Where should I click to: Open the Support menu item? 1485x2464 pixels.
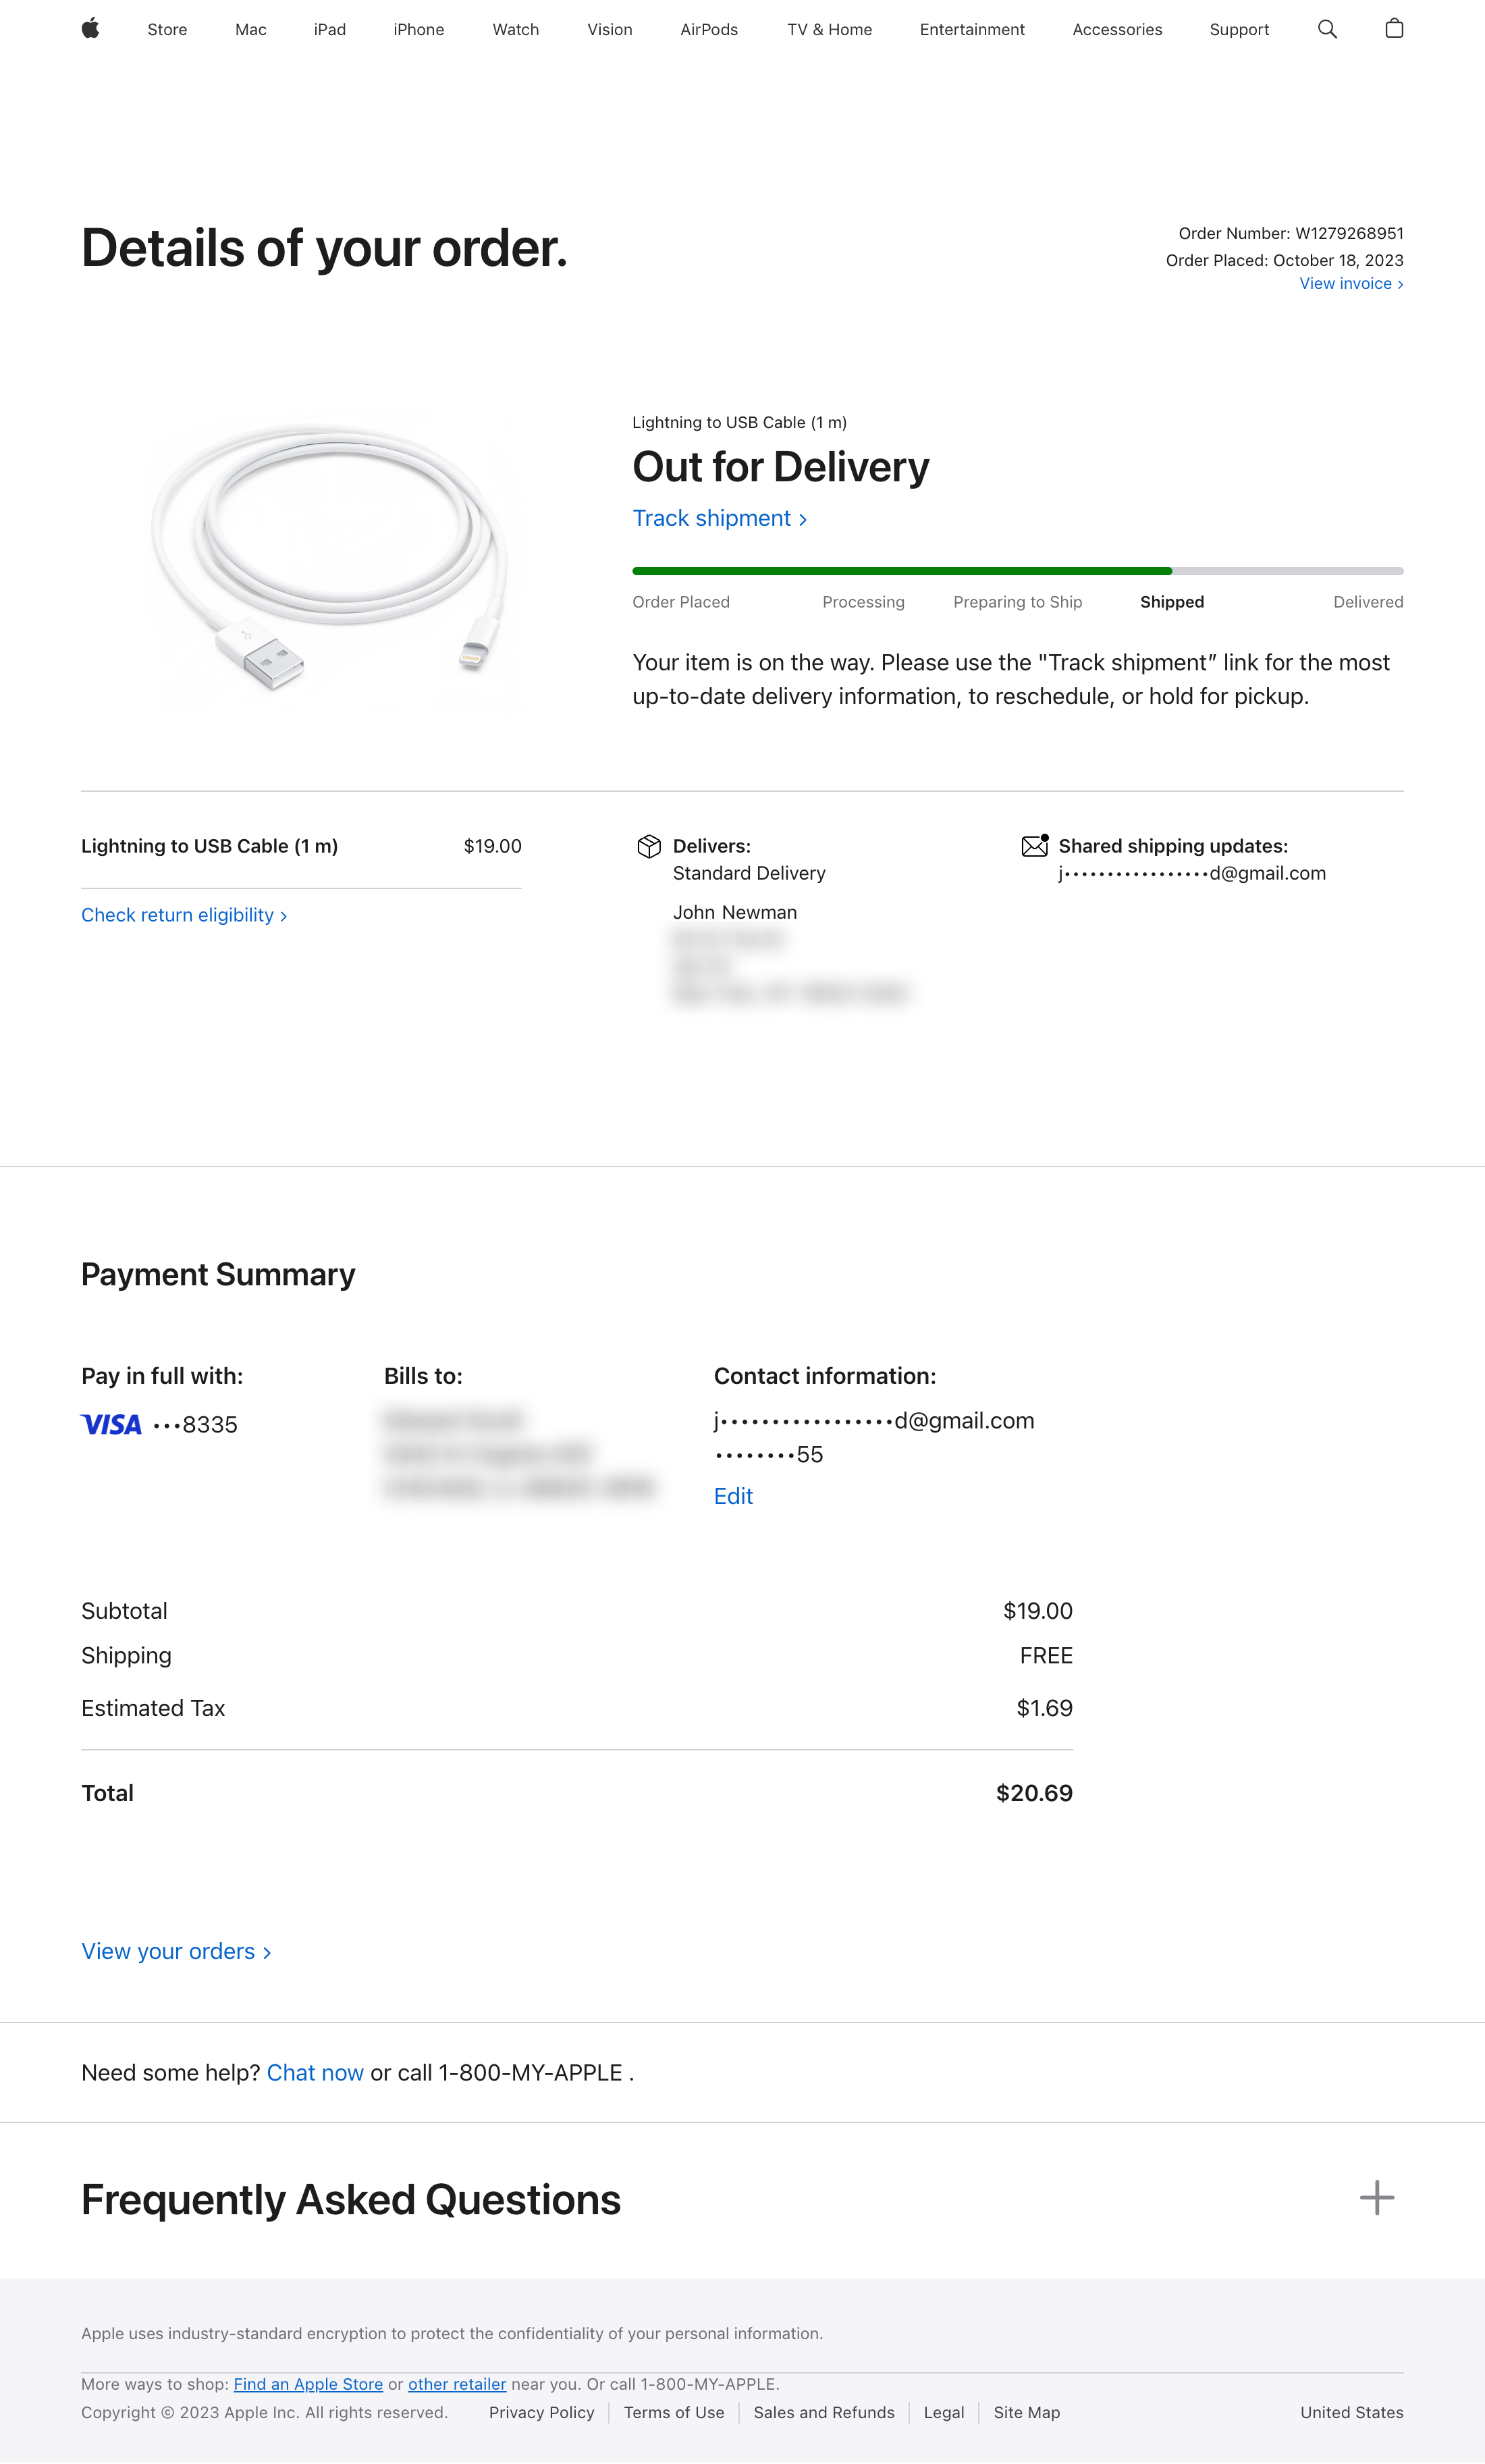(1238, 29)
